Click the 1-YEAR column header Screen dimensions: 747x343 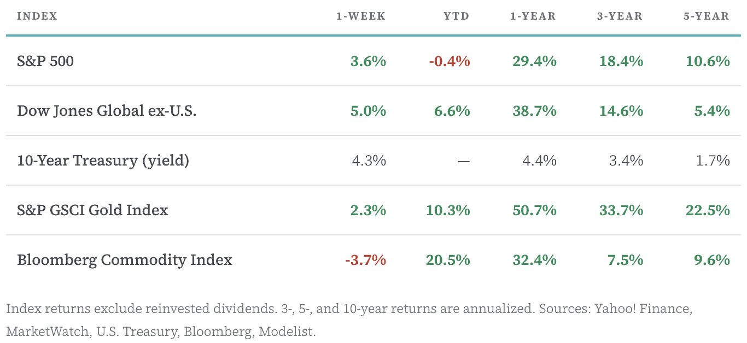(533, 16)
